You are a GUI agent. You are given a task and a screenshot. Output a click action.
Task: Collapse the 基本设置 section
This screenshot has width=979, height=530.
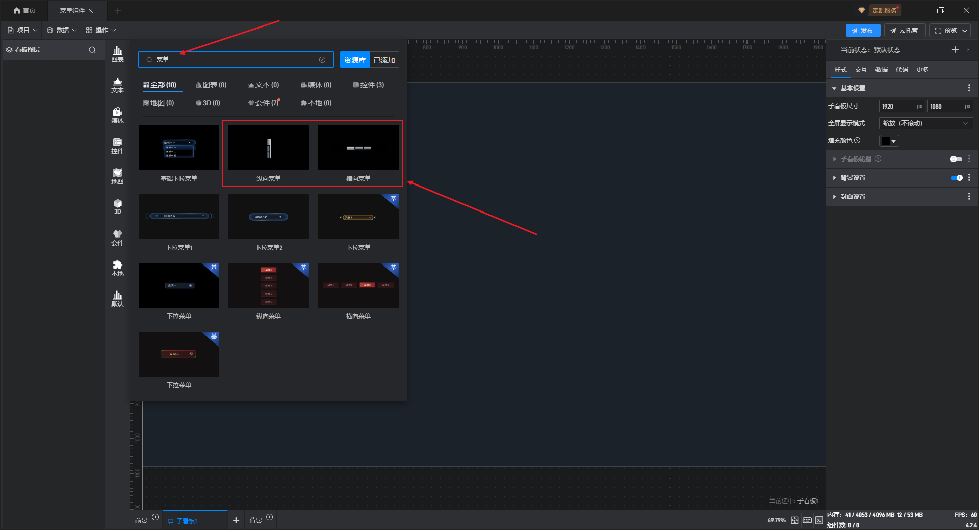tap(834, 88)
